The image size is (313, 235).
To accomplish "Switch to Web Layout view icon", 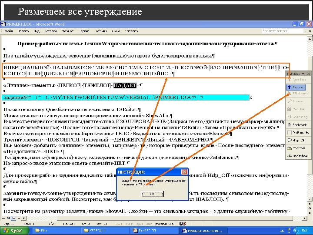I will tap(9, 218).
